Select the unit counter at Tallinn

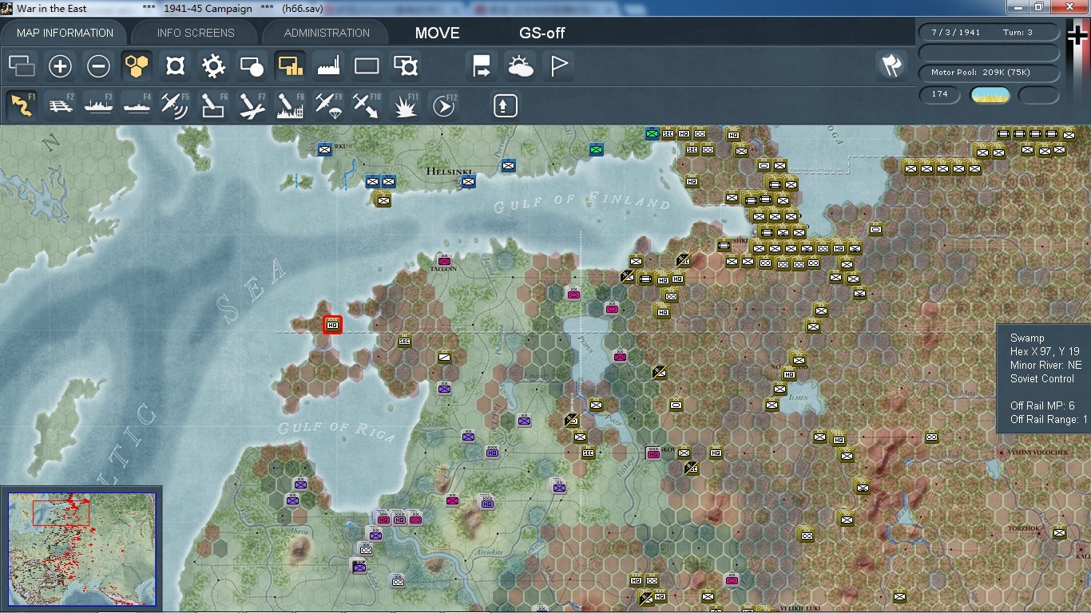(444, 260)
